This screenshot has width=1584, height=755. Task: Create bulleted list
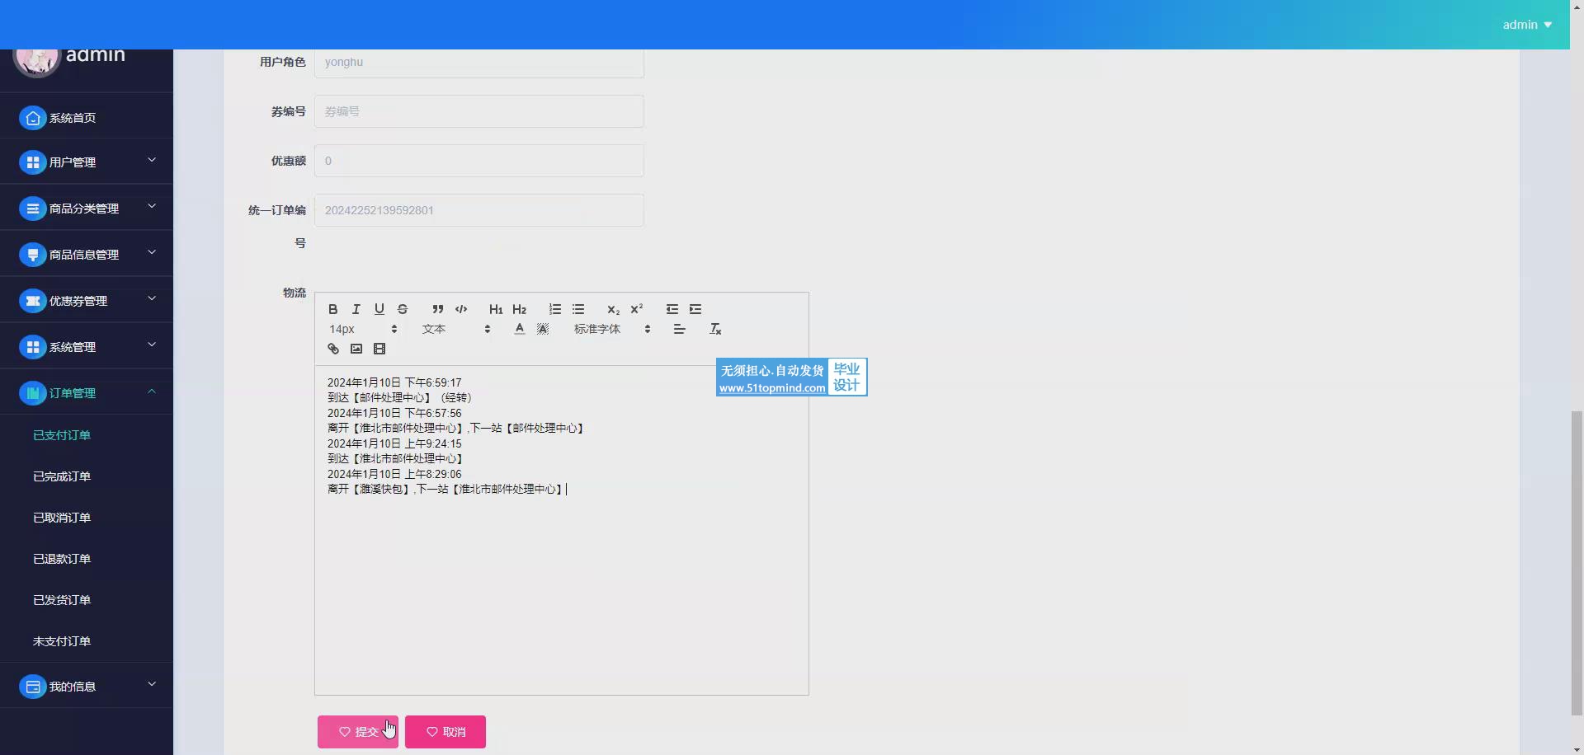(578, 309)
